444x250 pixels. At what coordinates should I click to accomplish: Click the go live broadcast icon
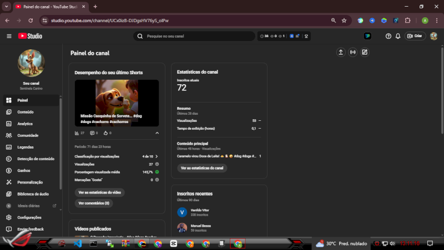(353, 53)
